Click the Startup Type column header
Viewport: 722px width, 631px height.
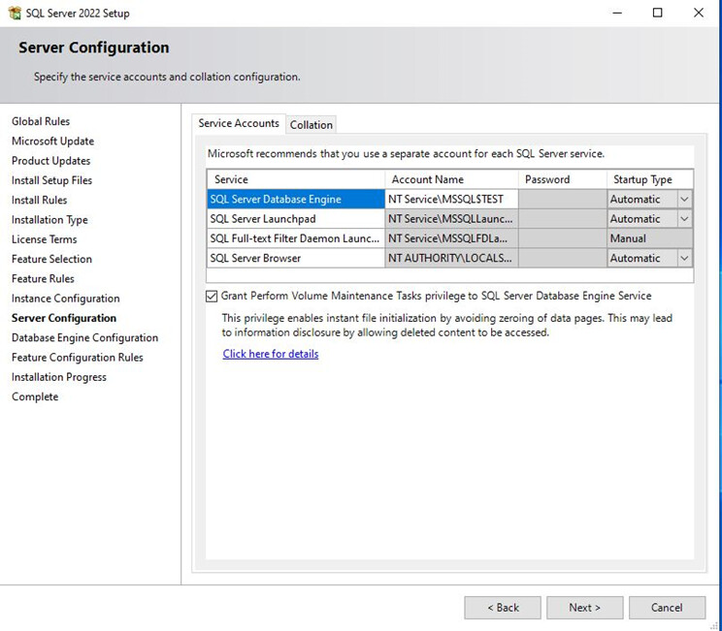[650, 179]
